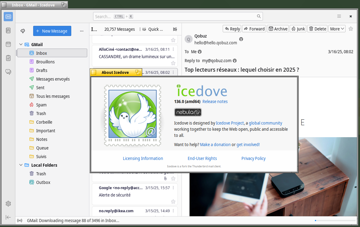360x227 pixels.
Task: Open the Privacy Policy link
Action: click(x=253, y=158)
